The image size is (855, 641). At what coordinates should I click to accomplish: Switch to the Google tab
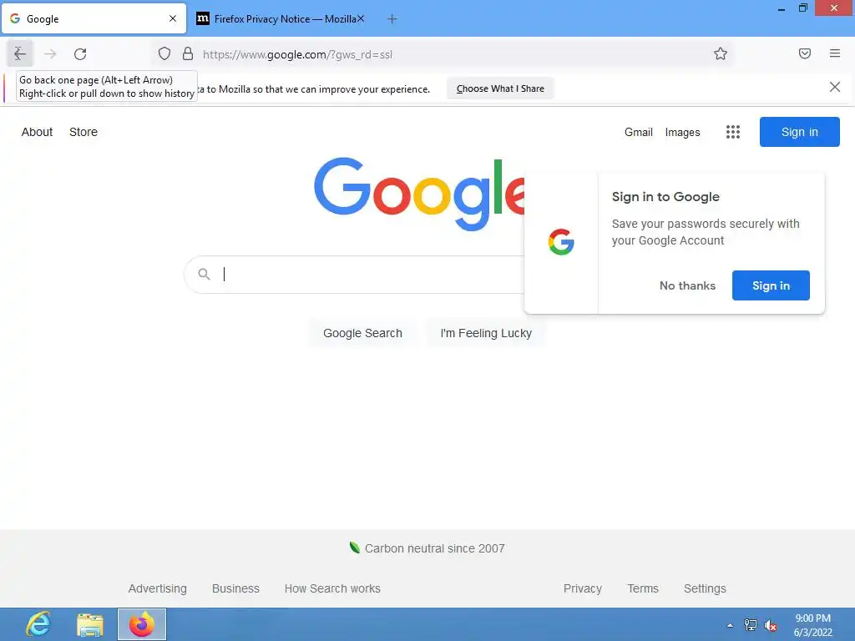pos(94,18)
